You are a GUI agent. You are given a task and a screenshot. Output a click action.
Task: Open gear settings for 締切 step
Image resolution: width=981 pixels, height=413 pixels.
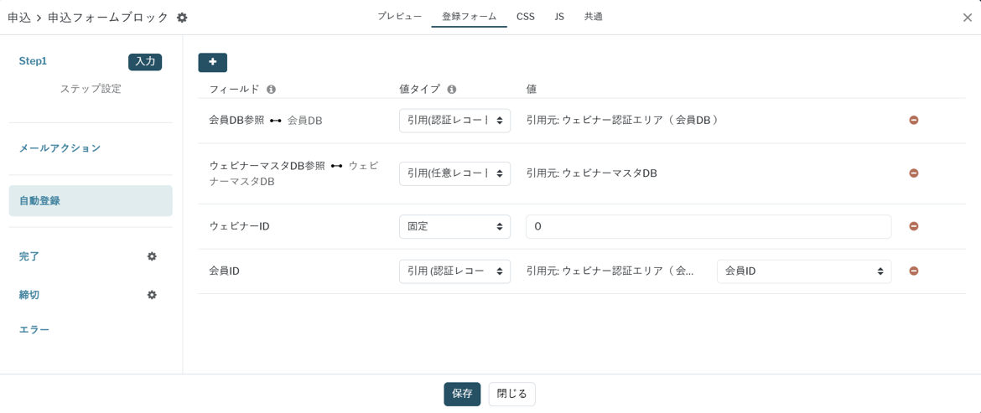coord(152,295)
